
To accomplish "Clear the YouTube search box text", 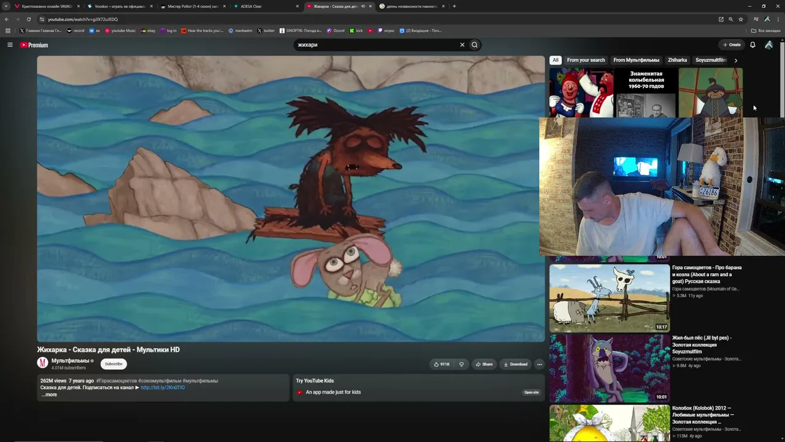I will point(462,45).
